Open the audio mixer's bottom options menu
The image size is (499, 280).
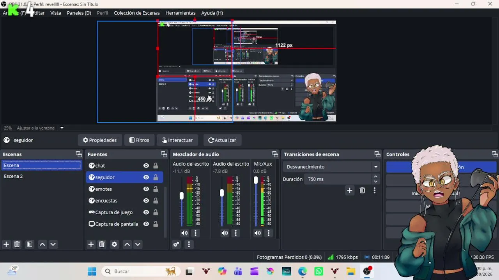(189, 244)
